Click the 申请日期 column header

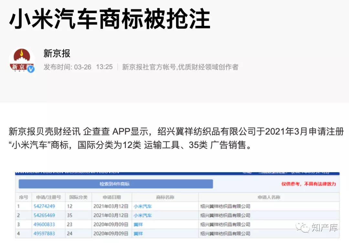(112, 197)
